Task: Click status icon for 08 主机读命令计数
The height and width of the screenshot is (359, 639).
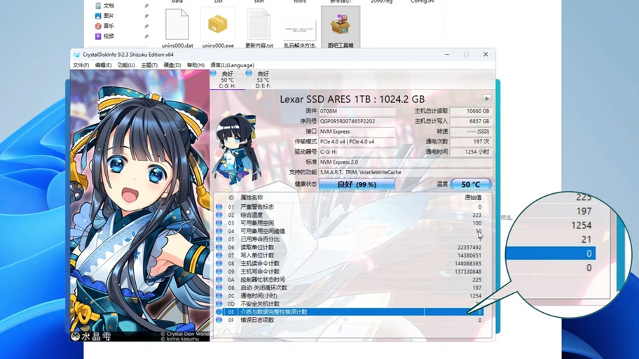Action: pos(219,263)
